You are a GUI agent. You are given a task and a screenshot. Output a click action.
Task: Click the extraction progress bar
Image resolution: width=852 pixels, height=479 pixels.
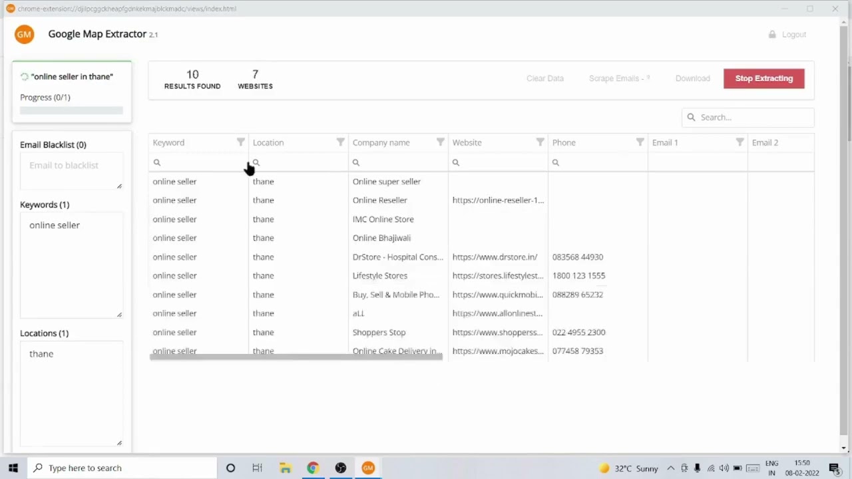(71, 110)
